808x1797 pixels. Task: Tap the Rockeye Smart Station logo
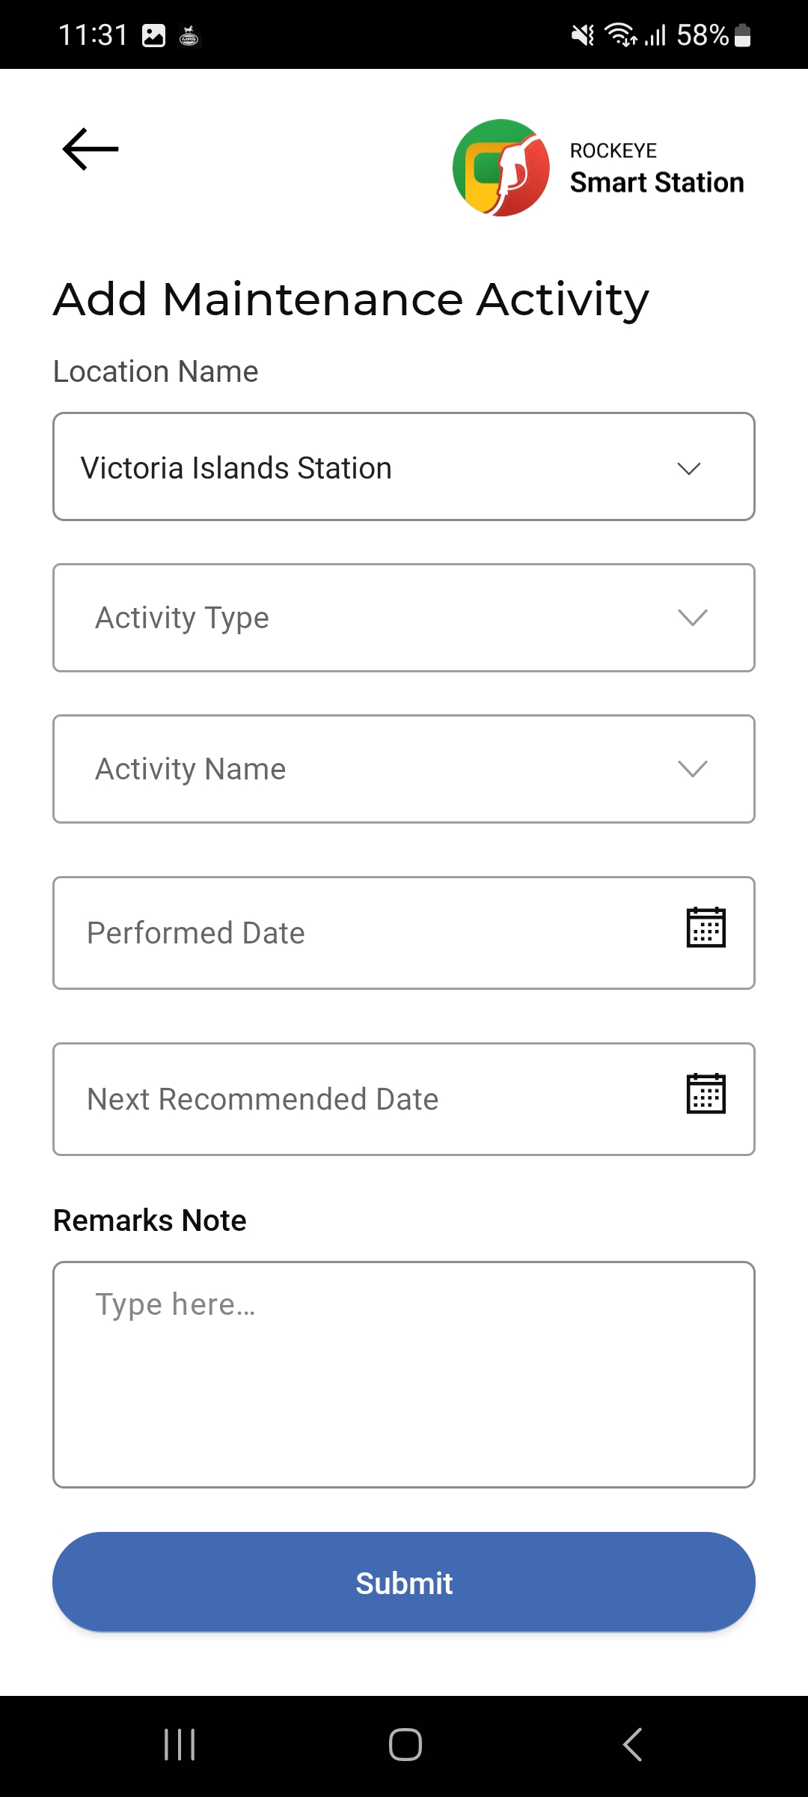click(501, 168)
